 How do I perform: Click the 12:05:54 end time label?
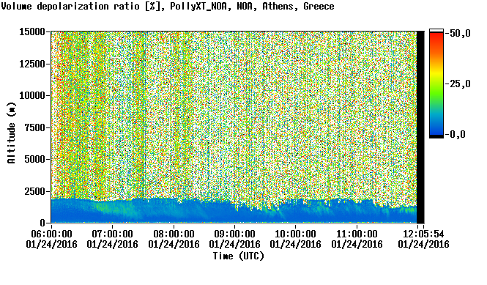[x=423, y=234]
